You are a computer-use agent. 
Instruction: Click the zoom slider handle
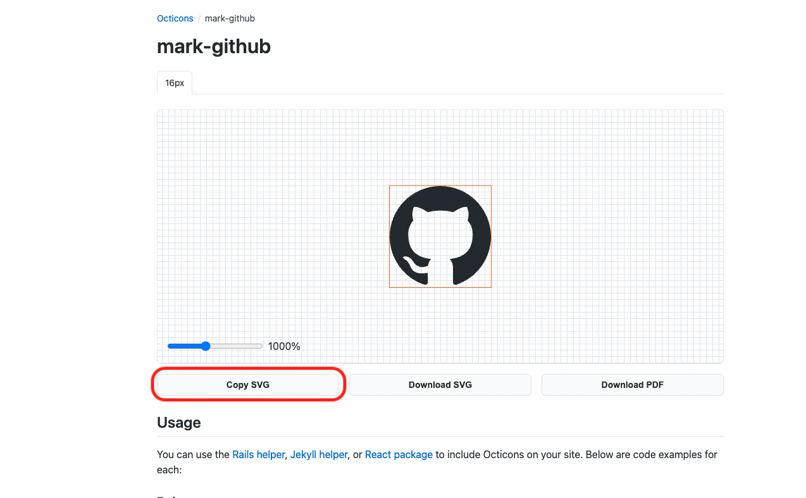(x=206, y=346)
